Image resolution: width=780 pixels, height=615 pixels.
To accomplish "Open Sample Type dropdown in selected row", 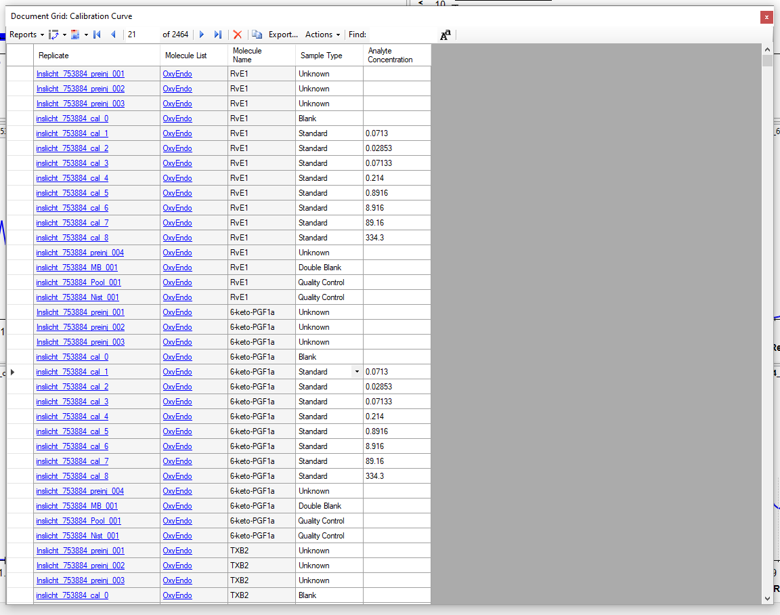I will 356,372.
